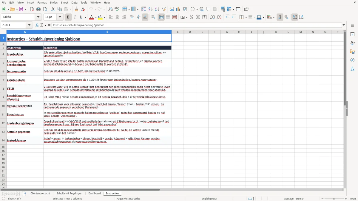Image resolution: width=358 pixels, height=201 pixels.
Task: Open the Data menu
Action: tap(74, 2)
